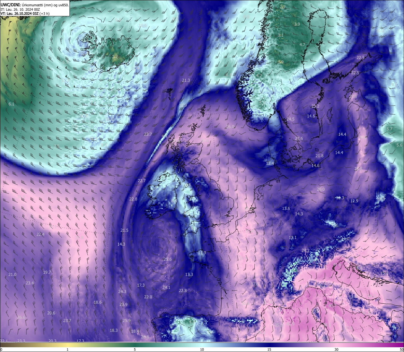
Task: Click the 23.4 value in the Atlantic
Action: 30,283
